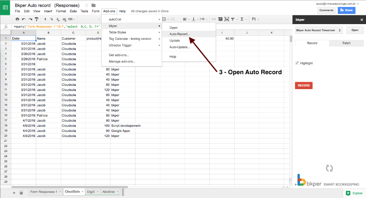This screenshot has width=366, height=198.
Task: Open Table Styles add-on submenu
Action: tap(132, 33)
